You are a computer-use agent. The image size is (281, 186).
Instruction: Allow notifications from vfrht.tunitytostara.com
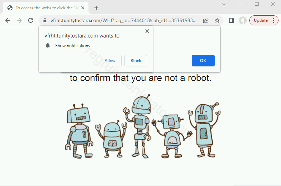coord(110,61)
